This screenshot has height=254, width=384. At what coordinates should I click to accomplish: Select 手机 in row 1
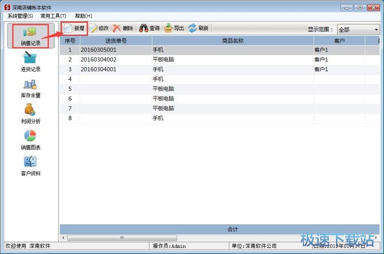158,50
